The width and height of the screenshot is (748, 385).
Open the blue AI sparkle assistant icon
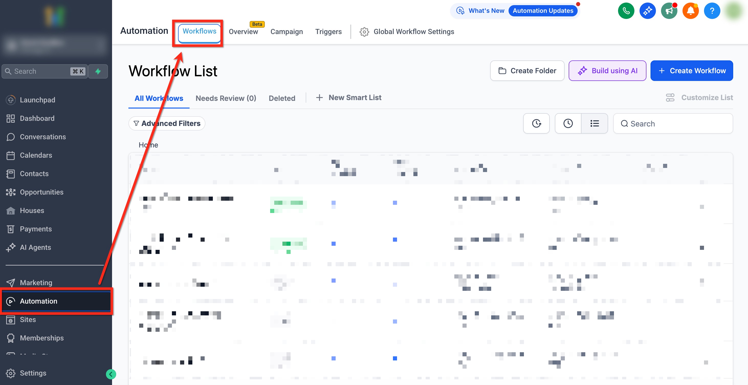[x=647, y=11]
